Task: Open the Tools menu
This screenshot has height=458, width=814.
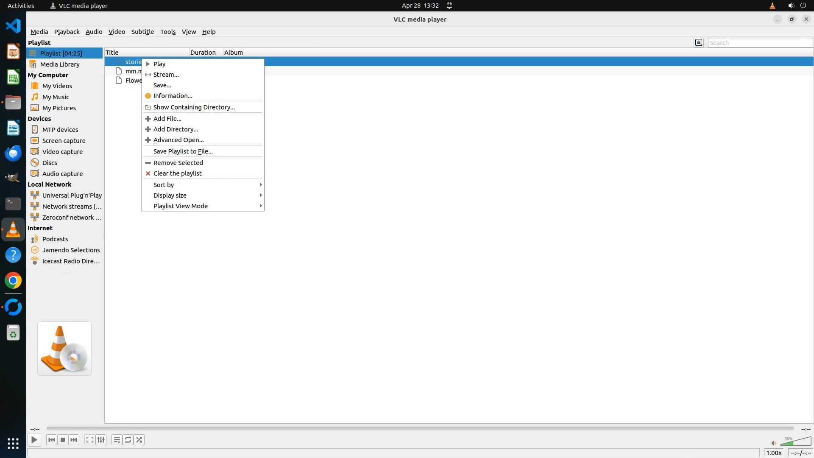Action: point(167,32)
